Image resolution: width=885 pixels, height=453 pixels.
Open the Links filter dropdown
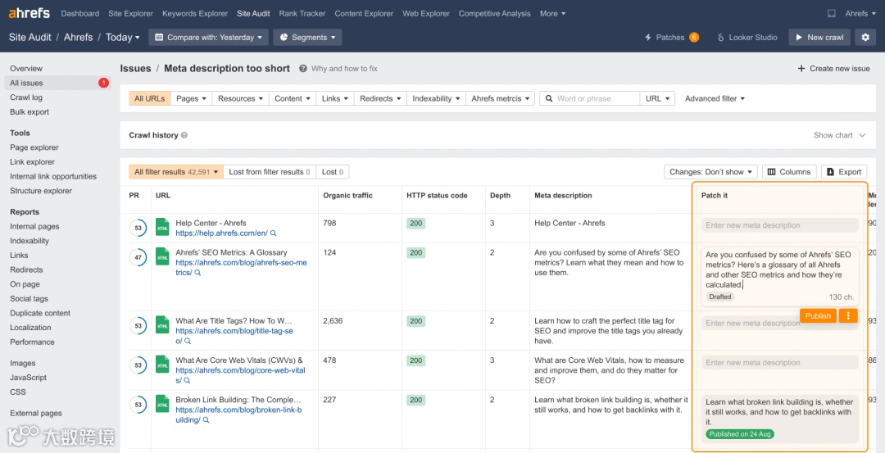[335, 98]
